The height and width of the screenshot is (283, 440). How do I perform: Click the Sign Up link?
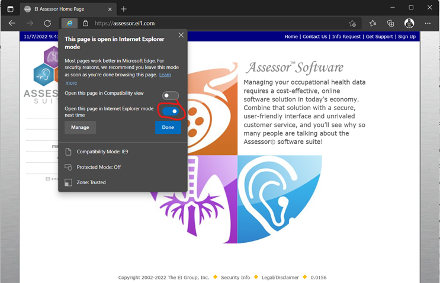tap(407, 37)
